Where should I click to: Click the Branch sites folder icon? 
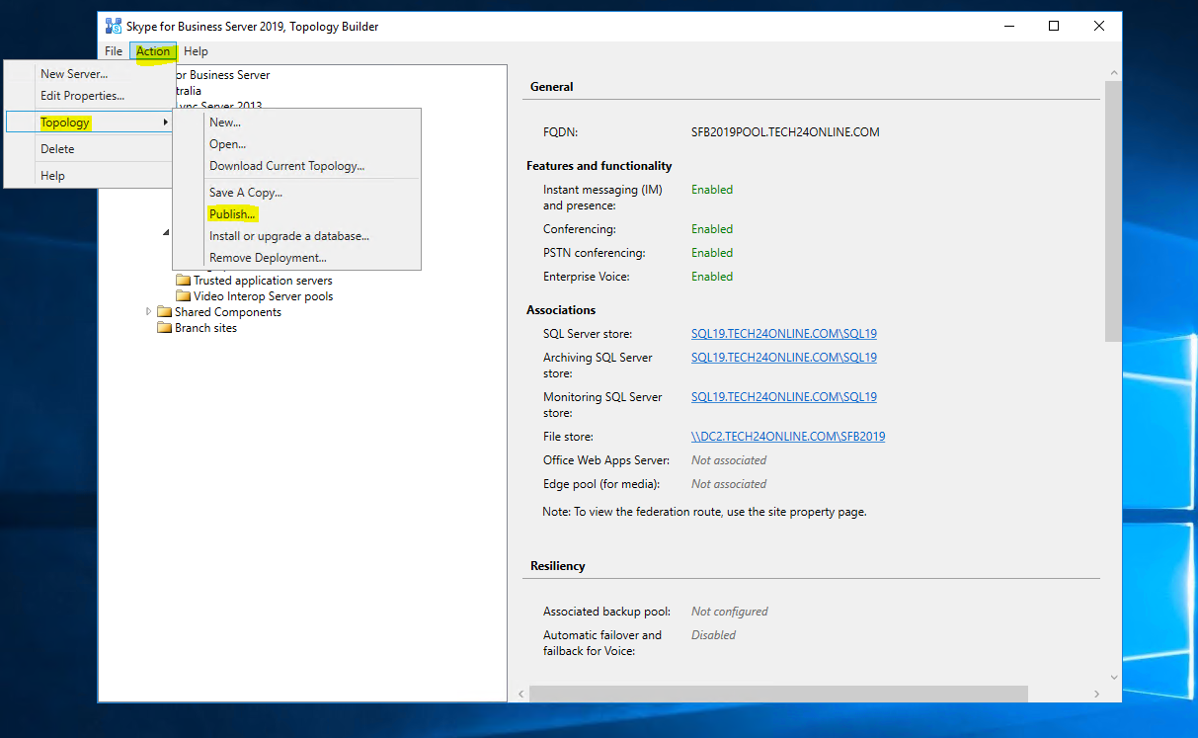point(165,327)
